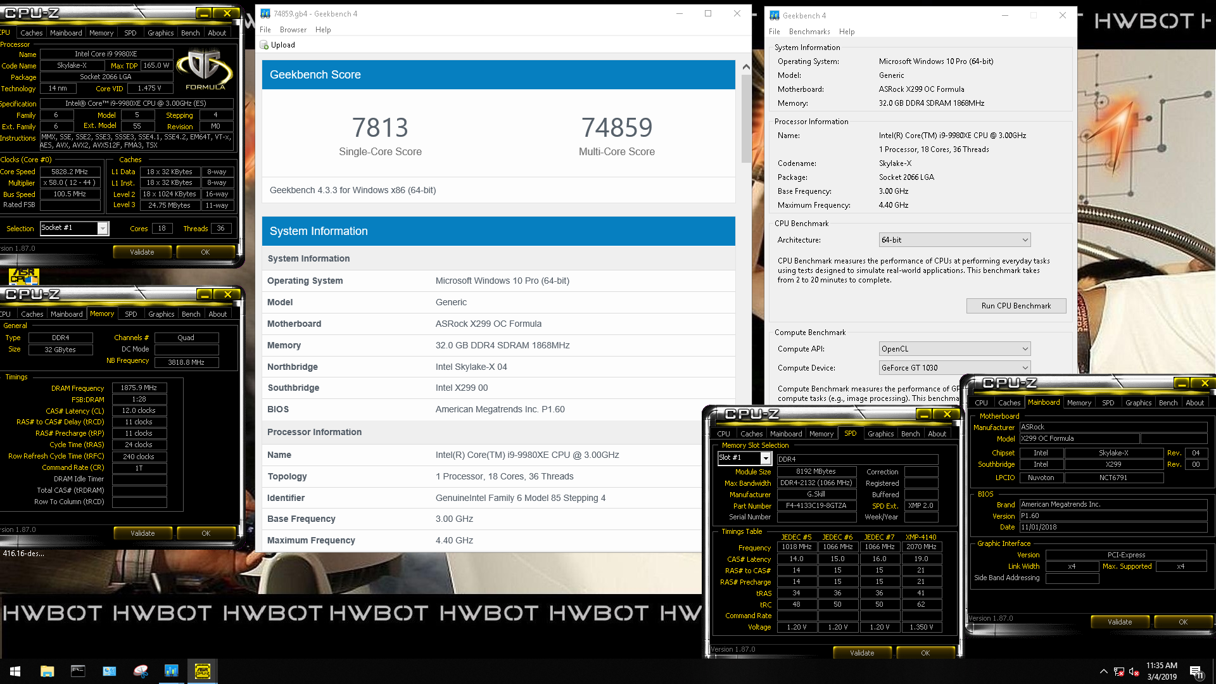Minimize the CPU-Z Memory window
1216x684 pixels.
[204, 294]
